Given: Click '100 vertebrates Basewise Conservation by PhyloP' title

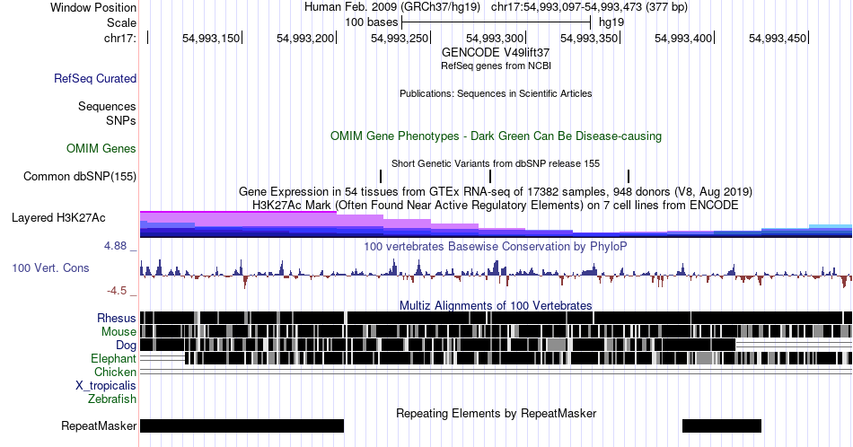Looking at the screenshot, I should 496,246.
